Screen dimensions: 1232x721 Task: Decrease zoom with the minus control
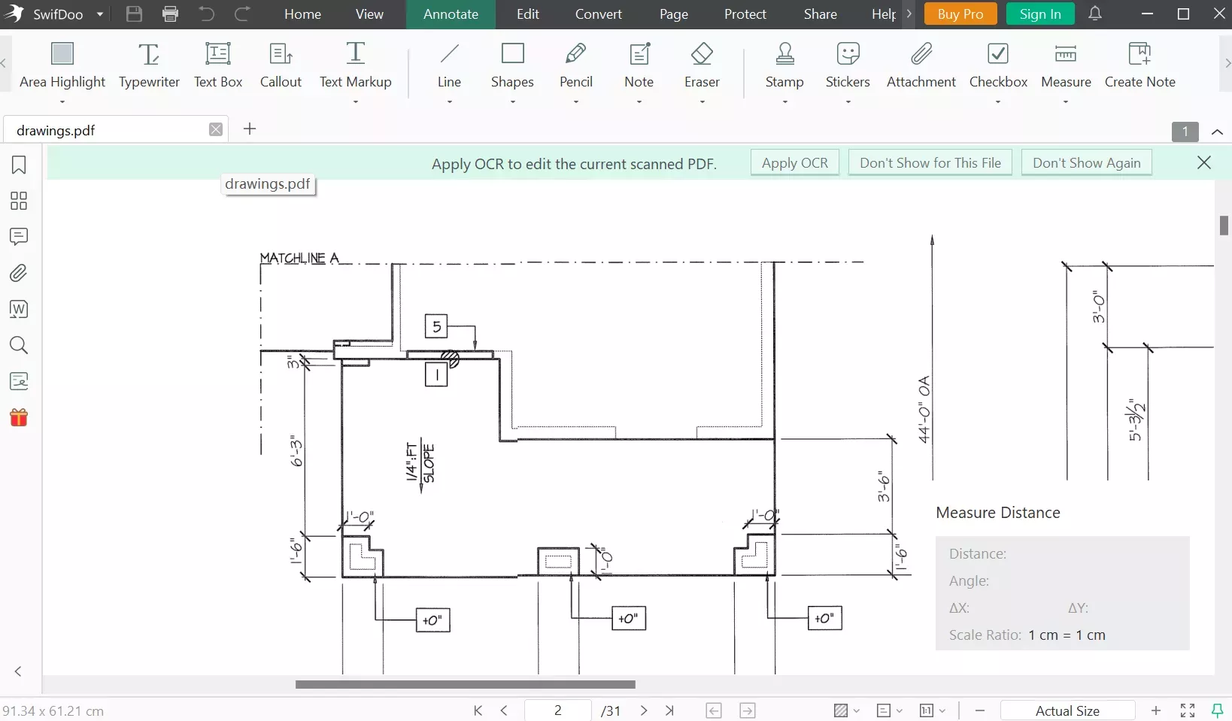pyautogui.click(x=980, y=710)
